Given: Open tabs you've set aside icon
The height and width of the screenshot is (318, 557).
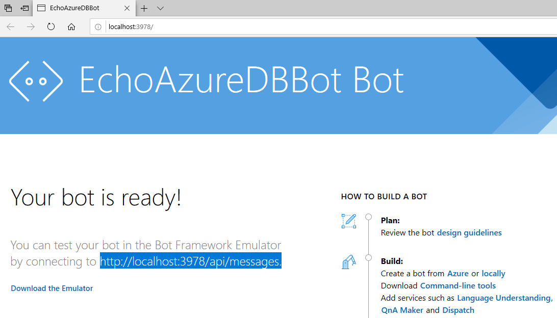Looking at the screenshot, I should pyautogui.click(x=8, y=8).
